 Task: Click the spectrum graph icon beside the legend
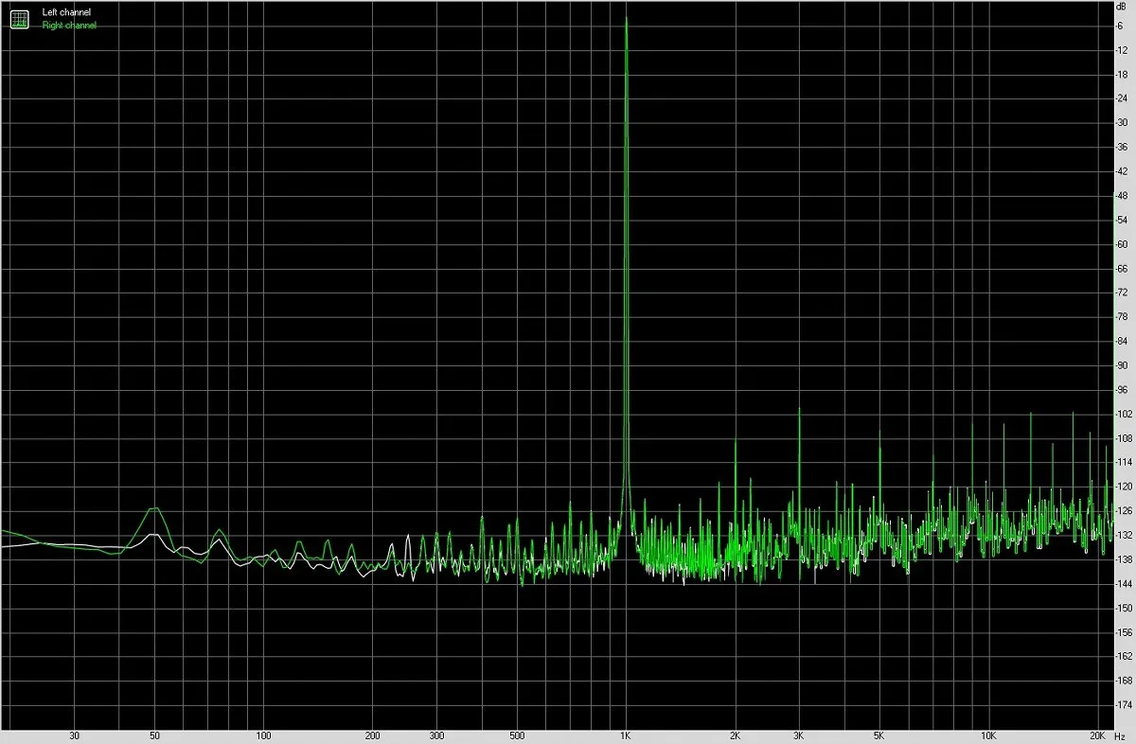[20, 19]
